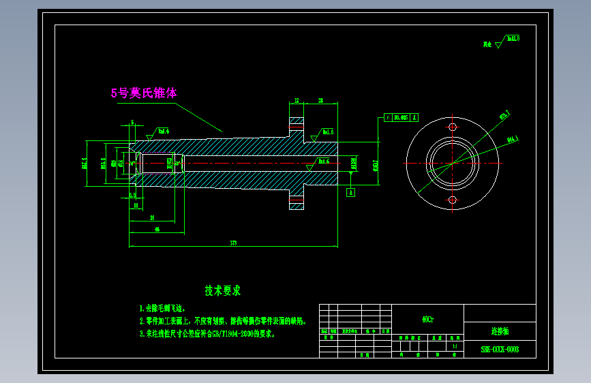The image size is (591, 383).
Task: Select note 3 referencing GB/T1804-2000
Action: coord(207,334)
